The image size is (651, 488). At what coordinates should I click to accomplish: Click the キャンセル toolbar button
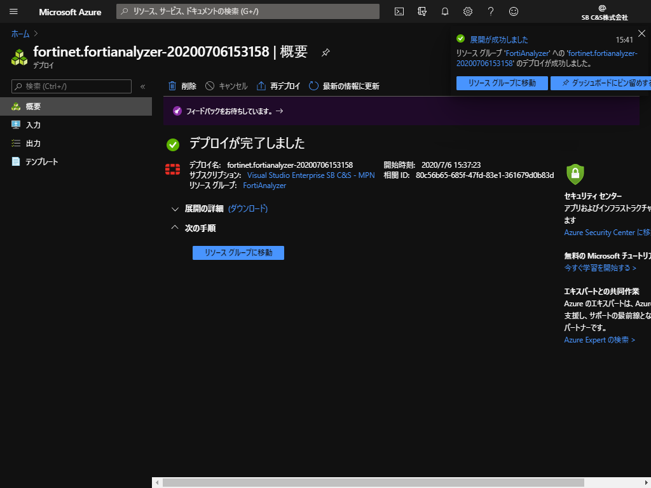point(227,86)
